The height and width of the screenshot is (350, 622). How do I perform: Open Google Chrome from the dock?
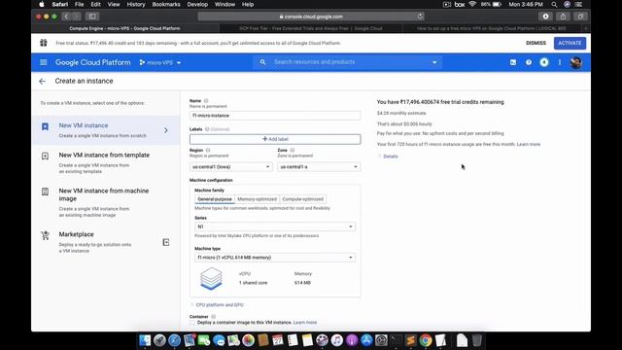(x=426, y=340)
